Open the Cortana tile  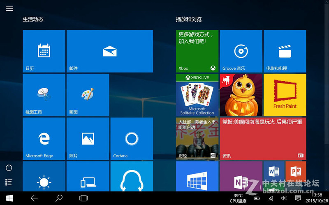click(132, 139)
